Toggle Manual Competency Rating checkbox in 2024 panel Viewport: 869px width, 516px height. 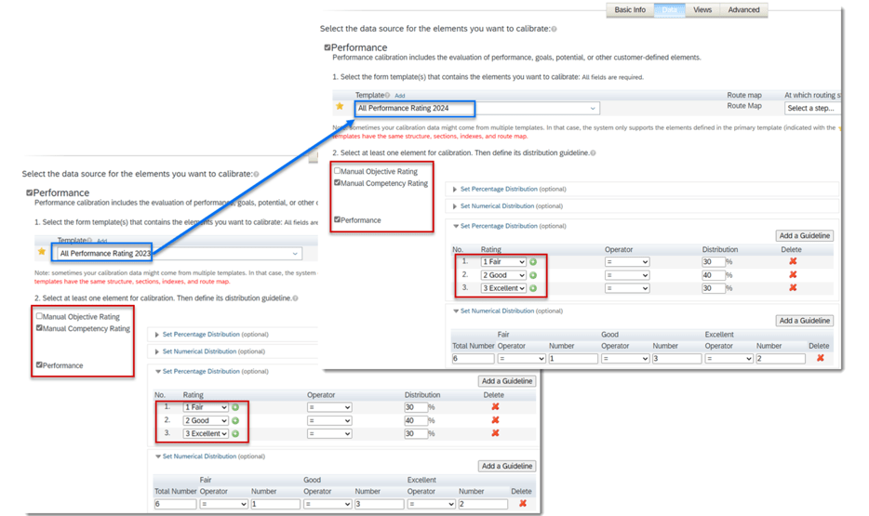click(x=338, y=183)
